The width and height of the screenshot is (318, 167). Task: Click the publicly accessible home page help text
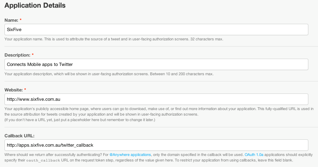(159, 111)
